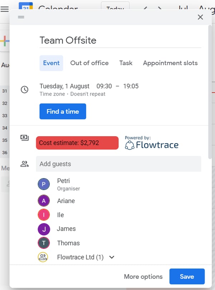This screenshot has width=215, height=290.
Task: Switch to the Out of office tab
Action: pyautogui.click(x=89, y=63)
